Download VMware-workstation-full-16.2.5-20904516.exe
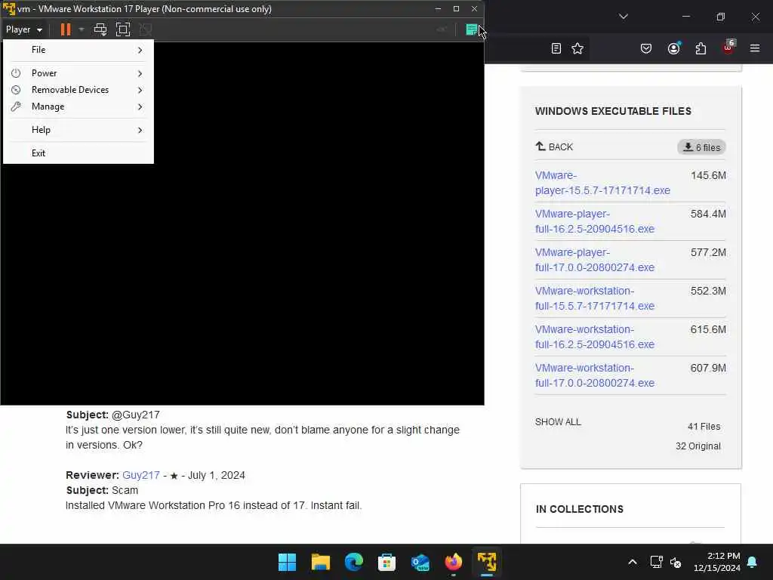The image size is (773, 580). (x=595, y=337)
